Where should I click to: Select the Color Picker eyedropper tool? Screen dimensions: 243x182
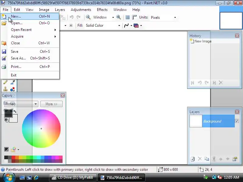pyautogui.click(x=12, y=82)
